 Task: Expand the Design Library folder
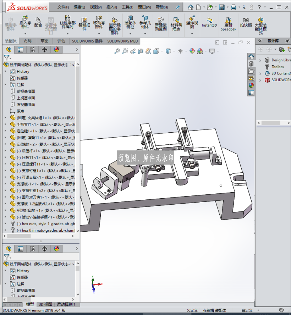point(260,60)
